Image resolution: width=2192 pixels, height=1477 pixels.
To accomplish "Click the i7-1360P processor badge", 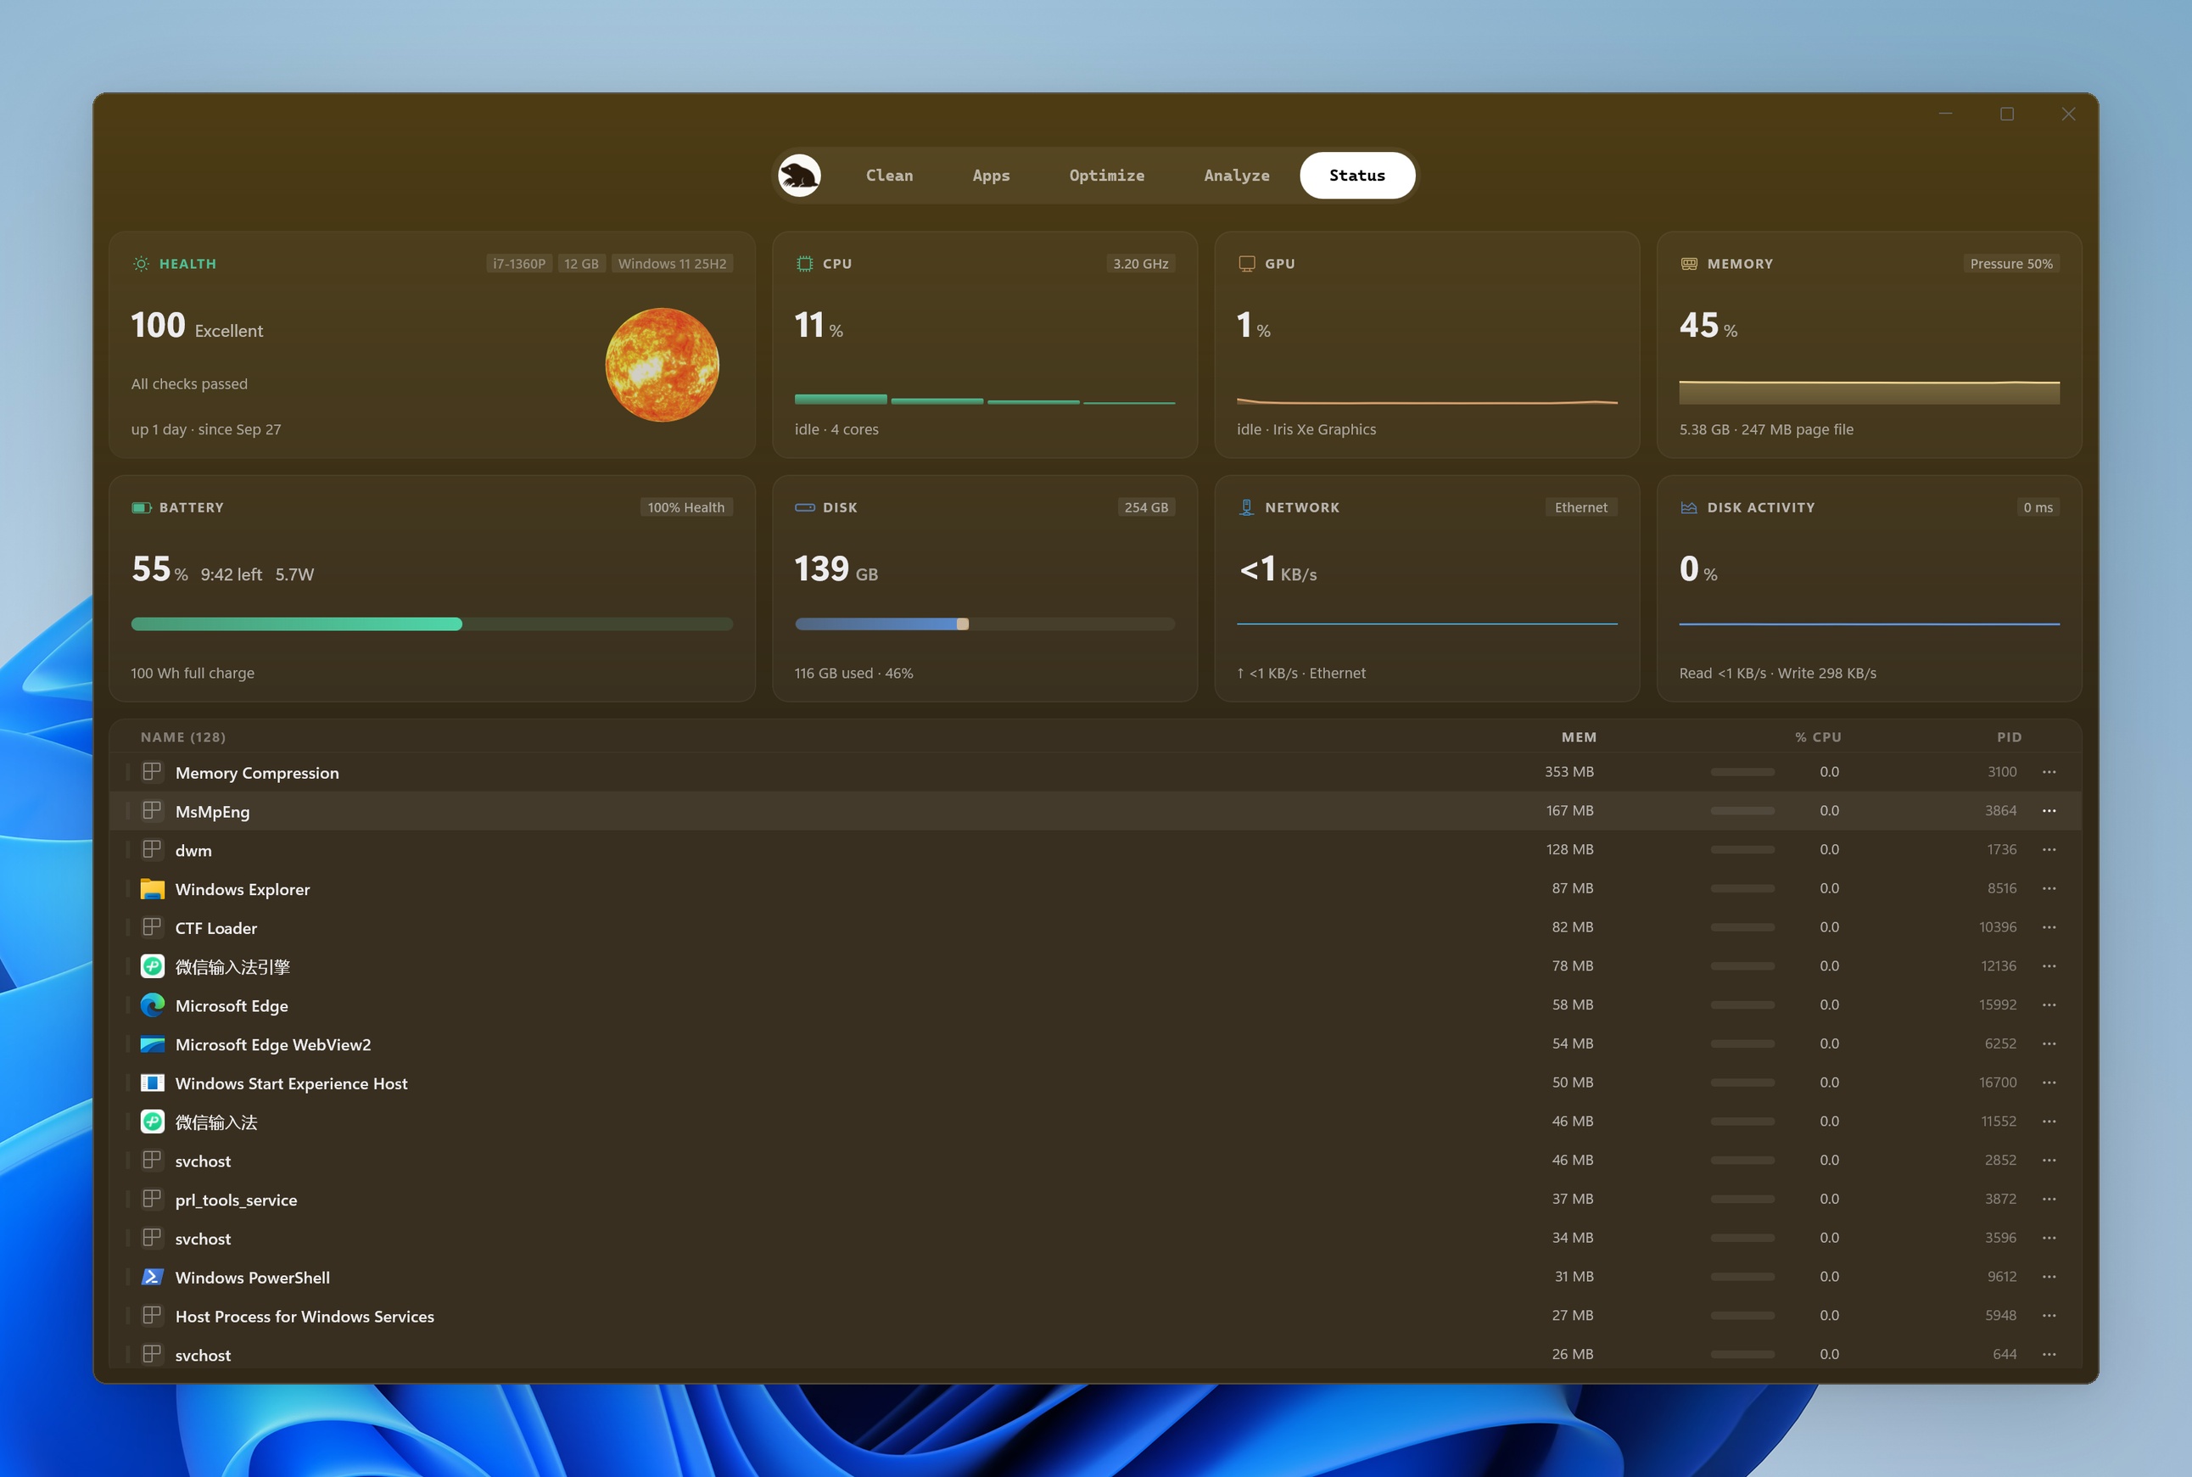I will click(x=519, y=264).
